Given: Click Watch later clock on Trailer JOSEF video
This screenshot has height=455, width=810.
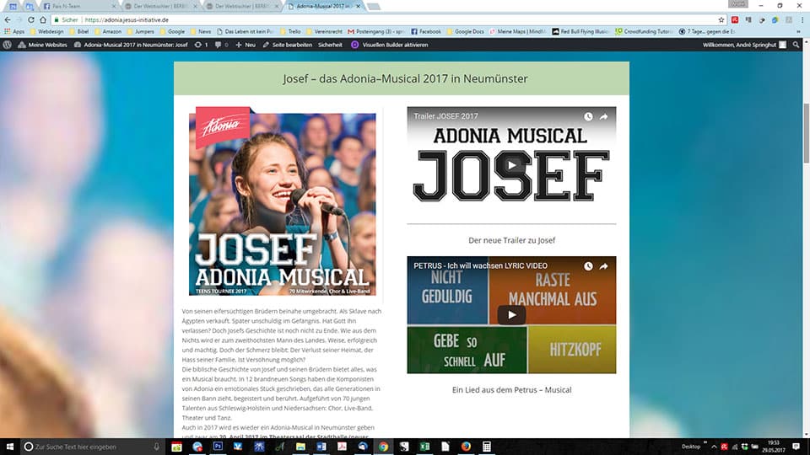Looking at the screenshot, I should [x=588, y=116].
